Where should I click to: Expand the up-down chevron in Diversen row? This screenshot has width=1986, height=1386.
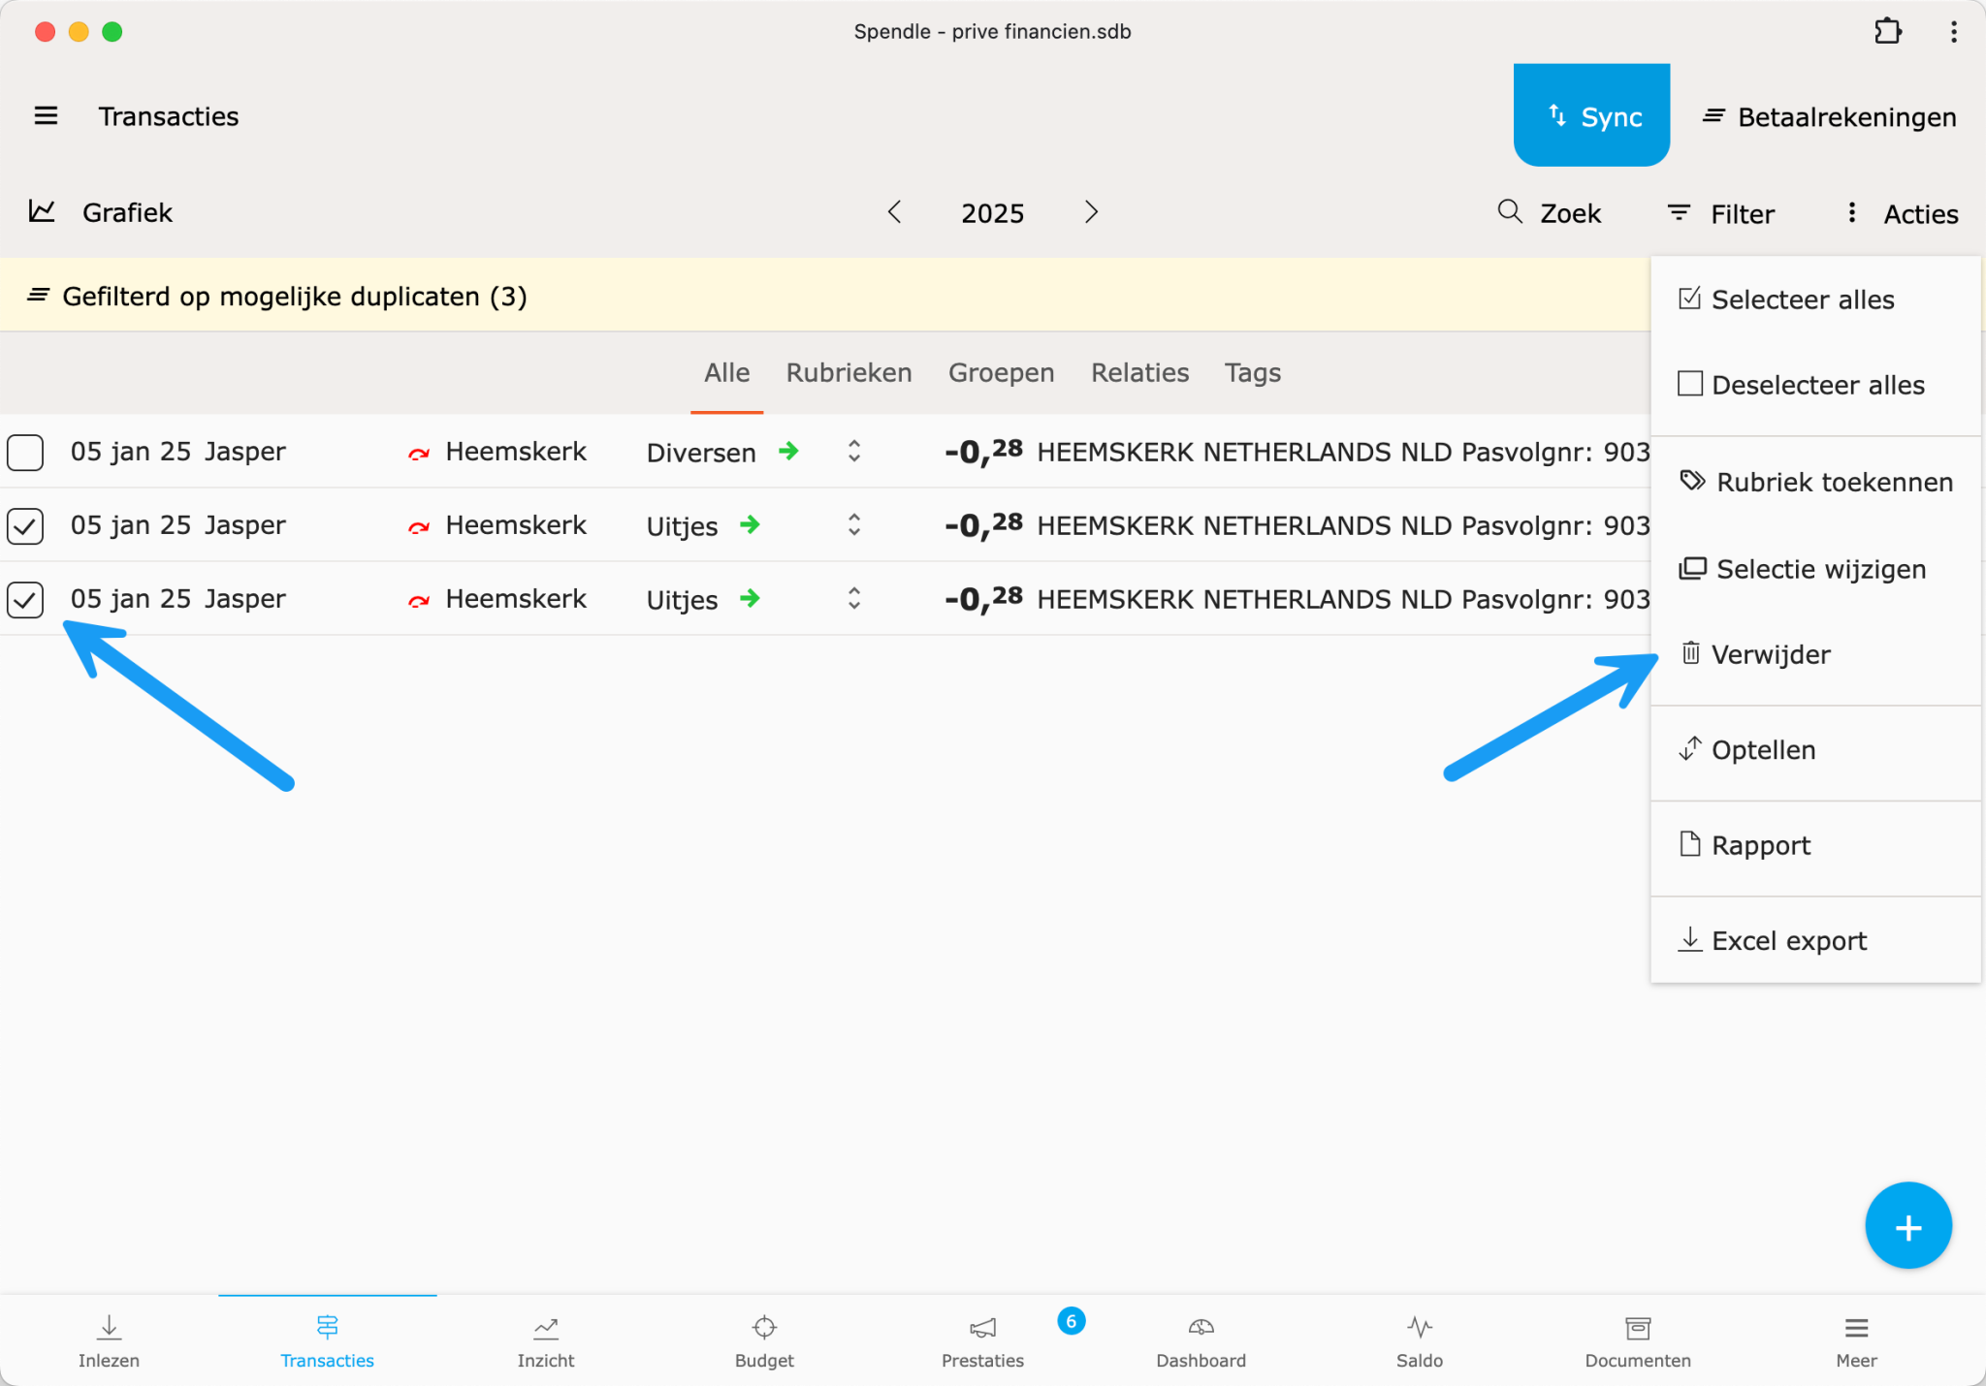[x=854, y=451]
